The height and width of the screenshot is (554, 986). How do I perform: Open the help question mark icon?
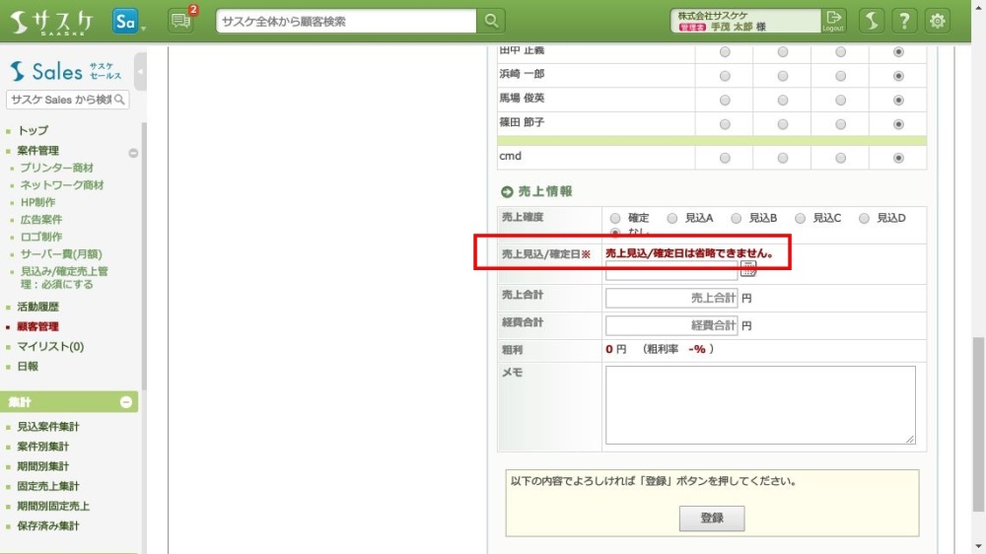tap(904, 21)
